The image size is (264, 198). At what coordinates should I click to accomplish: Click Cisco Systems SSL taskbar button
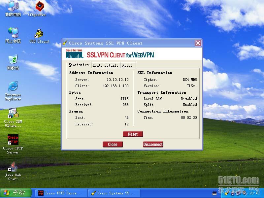click(x=114, y=193)
